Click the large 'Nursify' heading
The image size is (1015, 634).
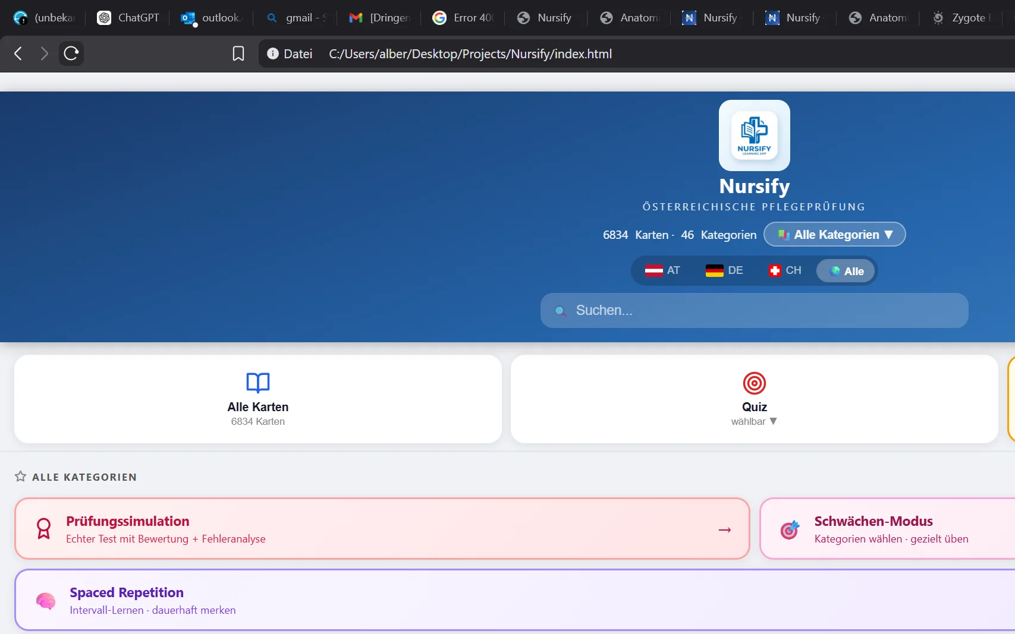point(755,186)
